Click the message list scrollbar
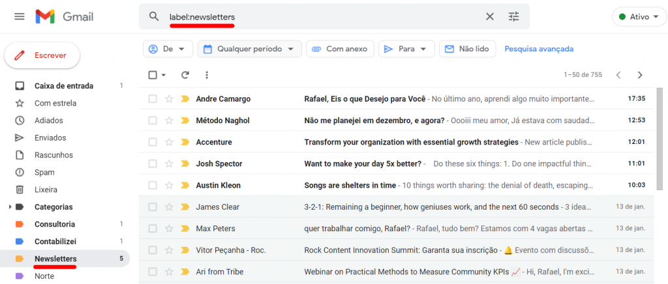 click(660, 138)
